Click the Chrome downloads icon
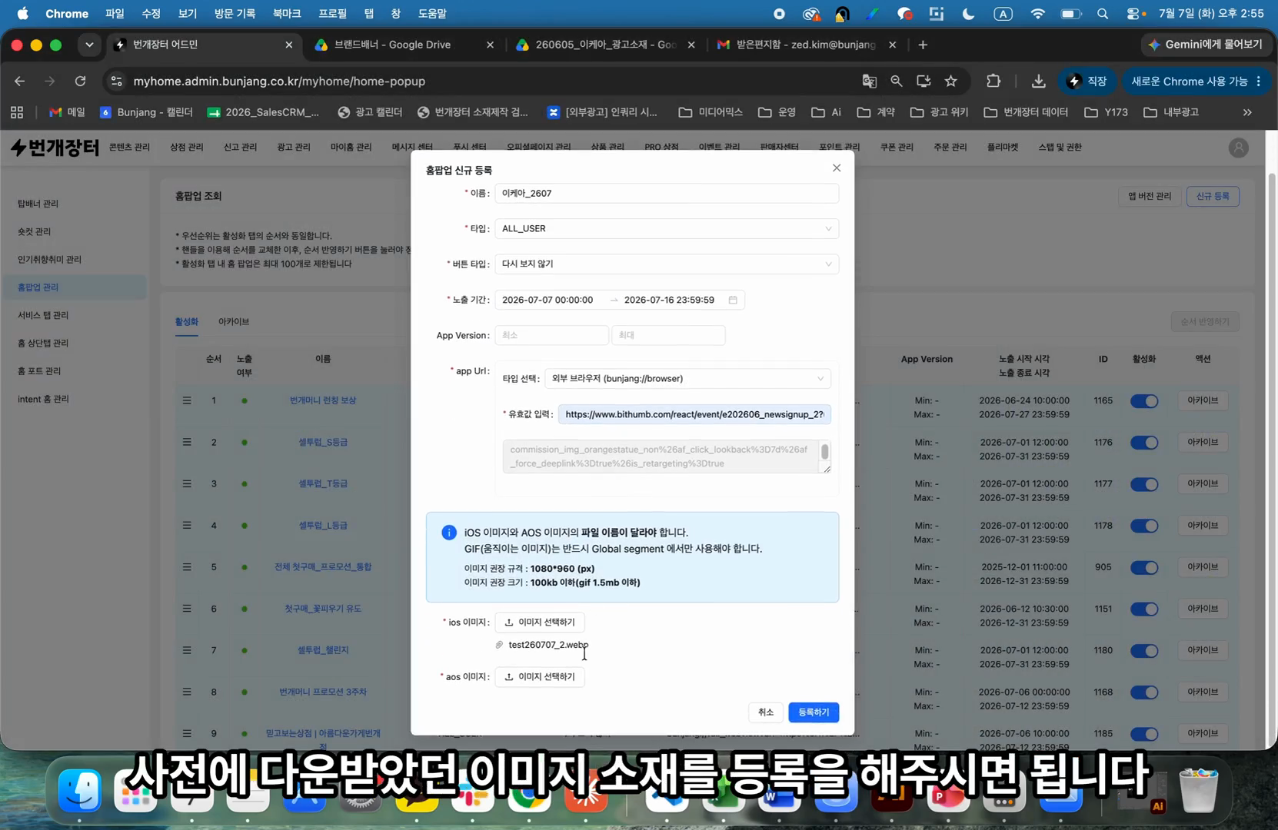 (1038, 81)
